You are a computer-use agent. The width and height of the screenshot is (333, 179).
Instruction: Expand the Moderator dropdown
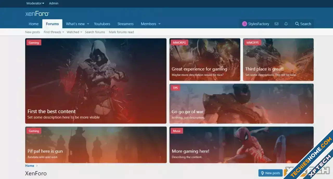tap(35, 3)
